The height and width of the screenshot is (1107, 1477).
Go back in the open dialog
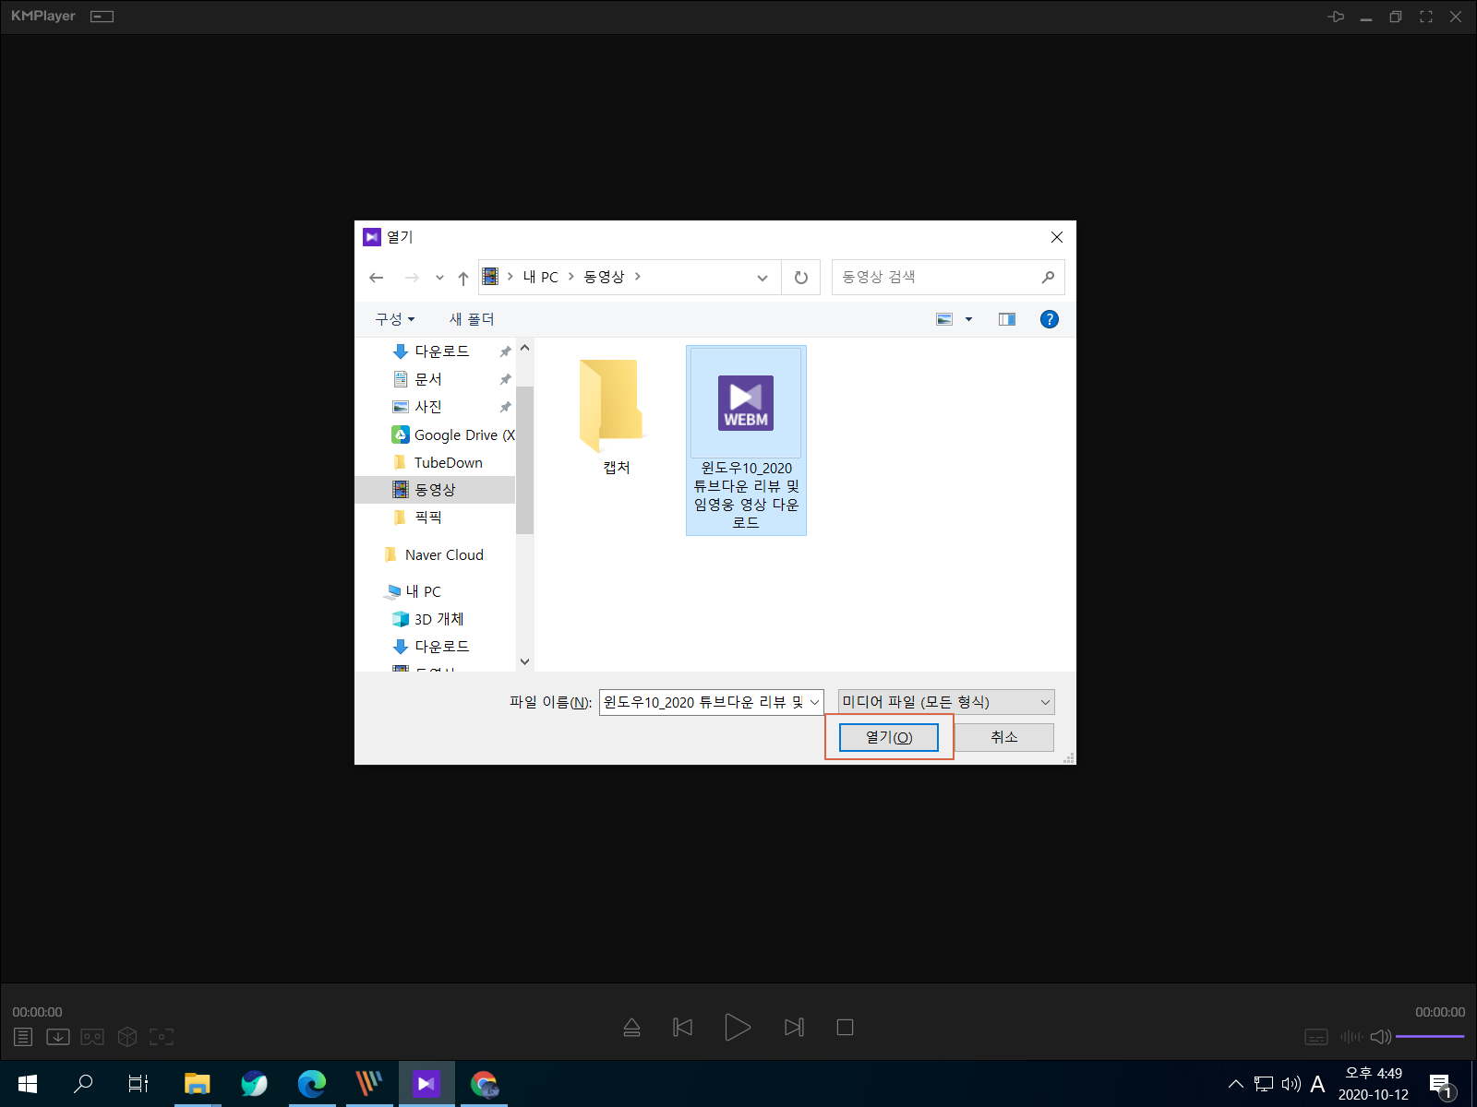click(x=376, y=278)
